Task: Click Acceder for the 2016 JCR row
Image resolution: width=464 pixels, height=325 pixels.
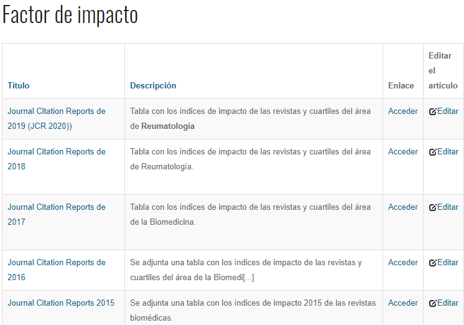Action: 403,263
